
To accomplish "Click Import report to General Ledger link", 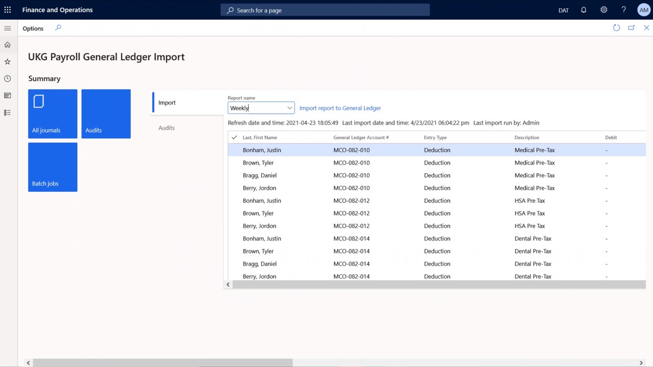I will click(x=340, y=108).
